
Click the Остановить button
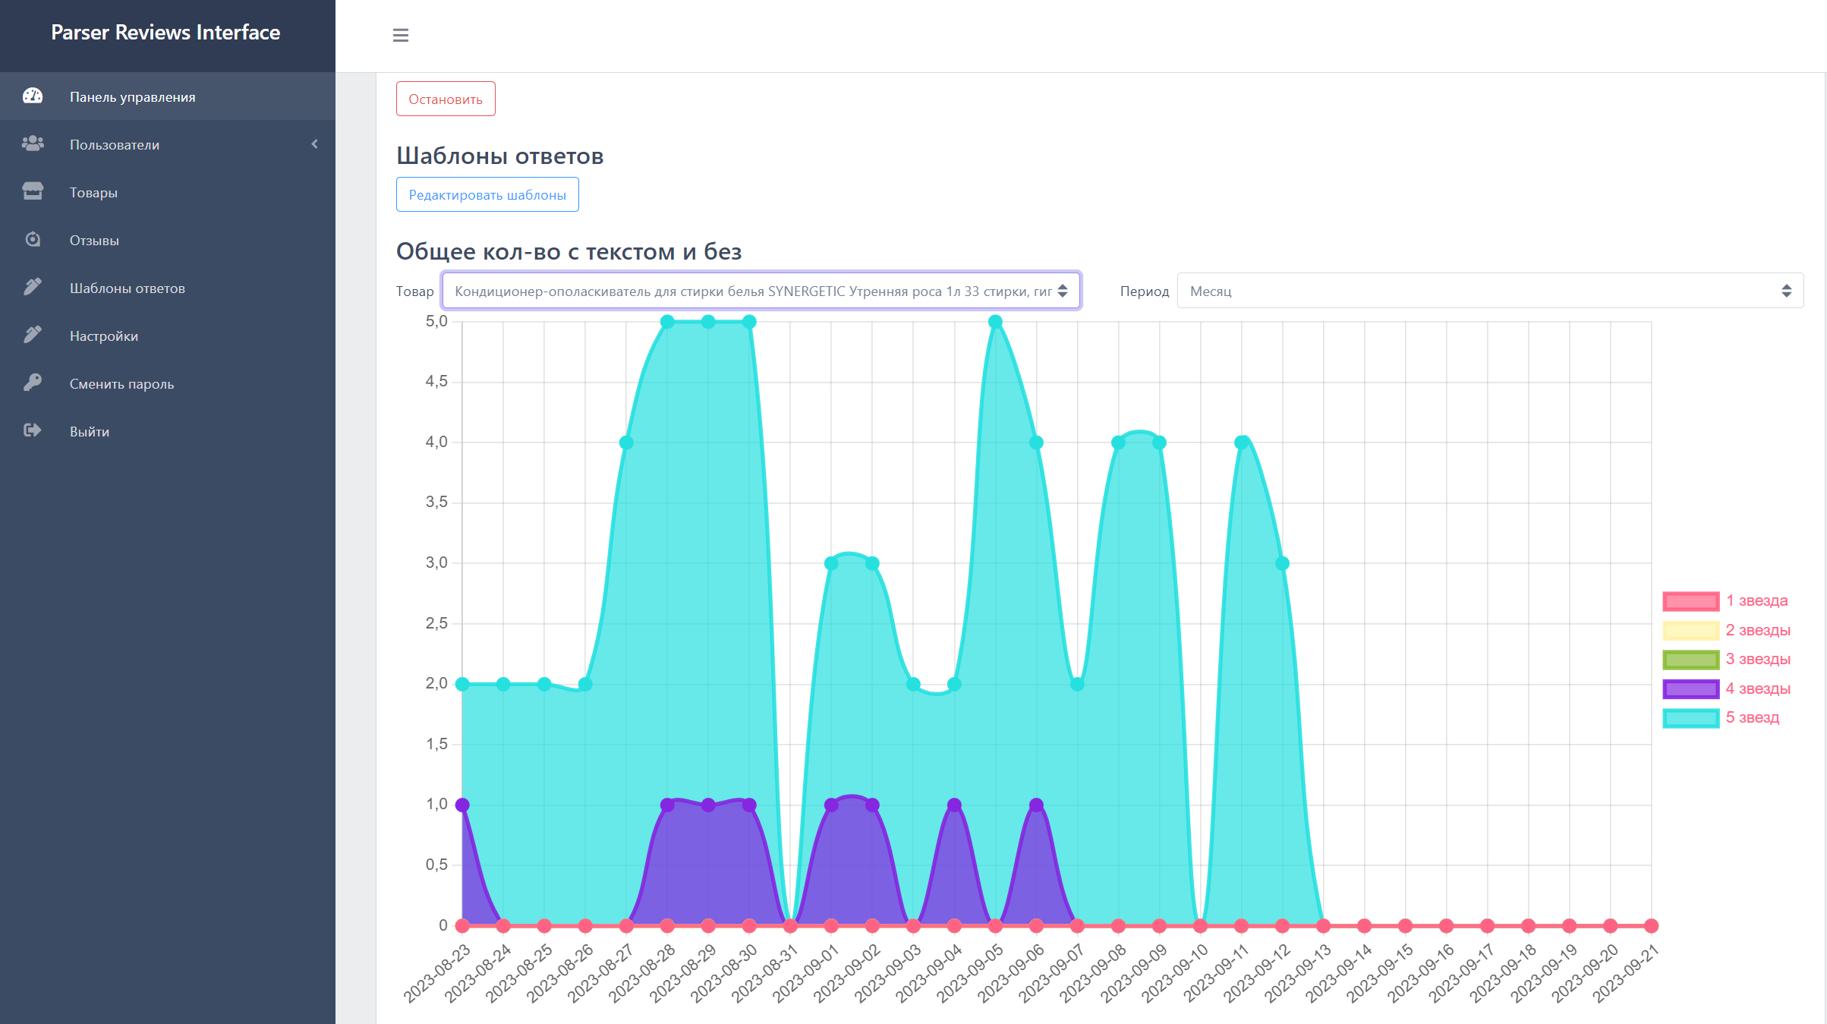coord(446,99)
